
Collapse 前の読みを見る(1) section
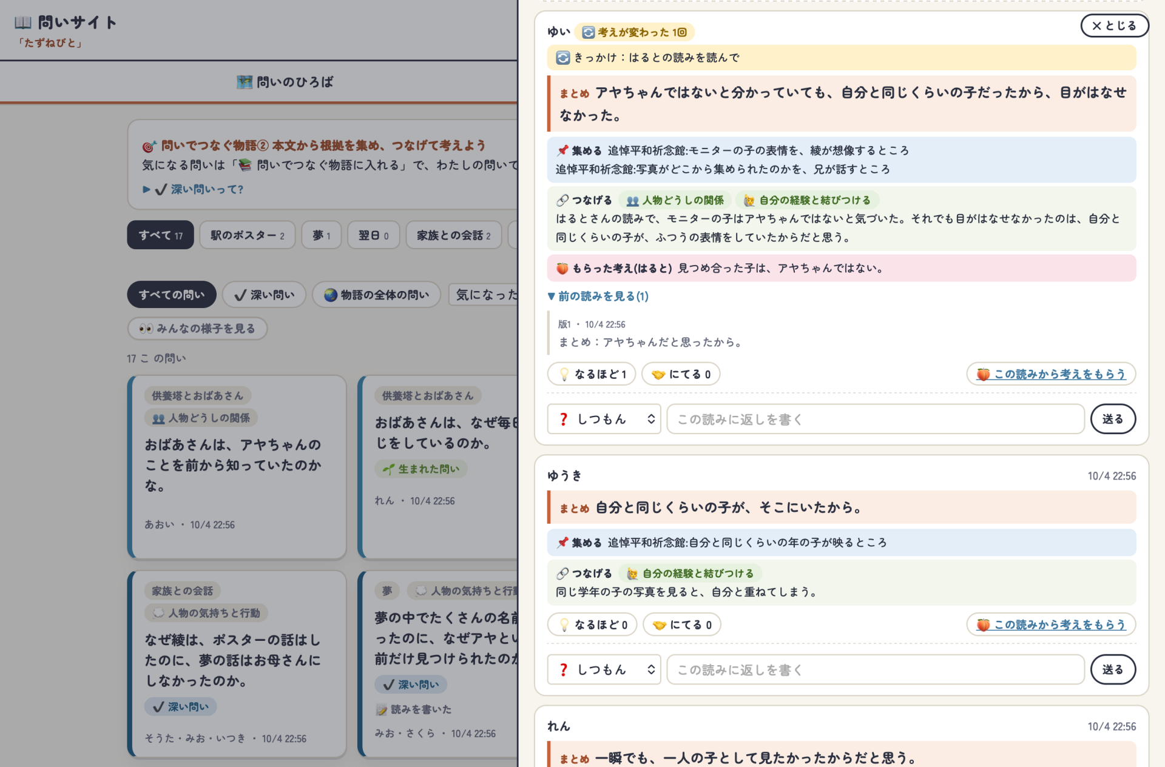click(598, 296)
